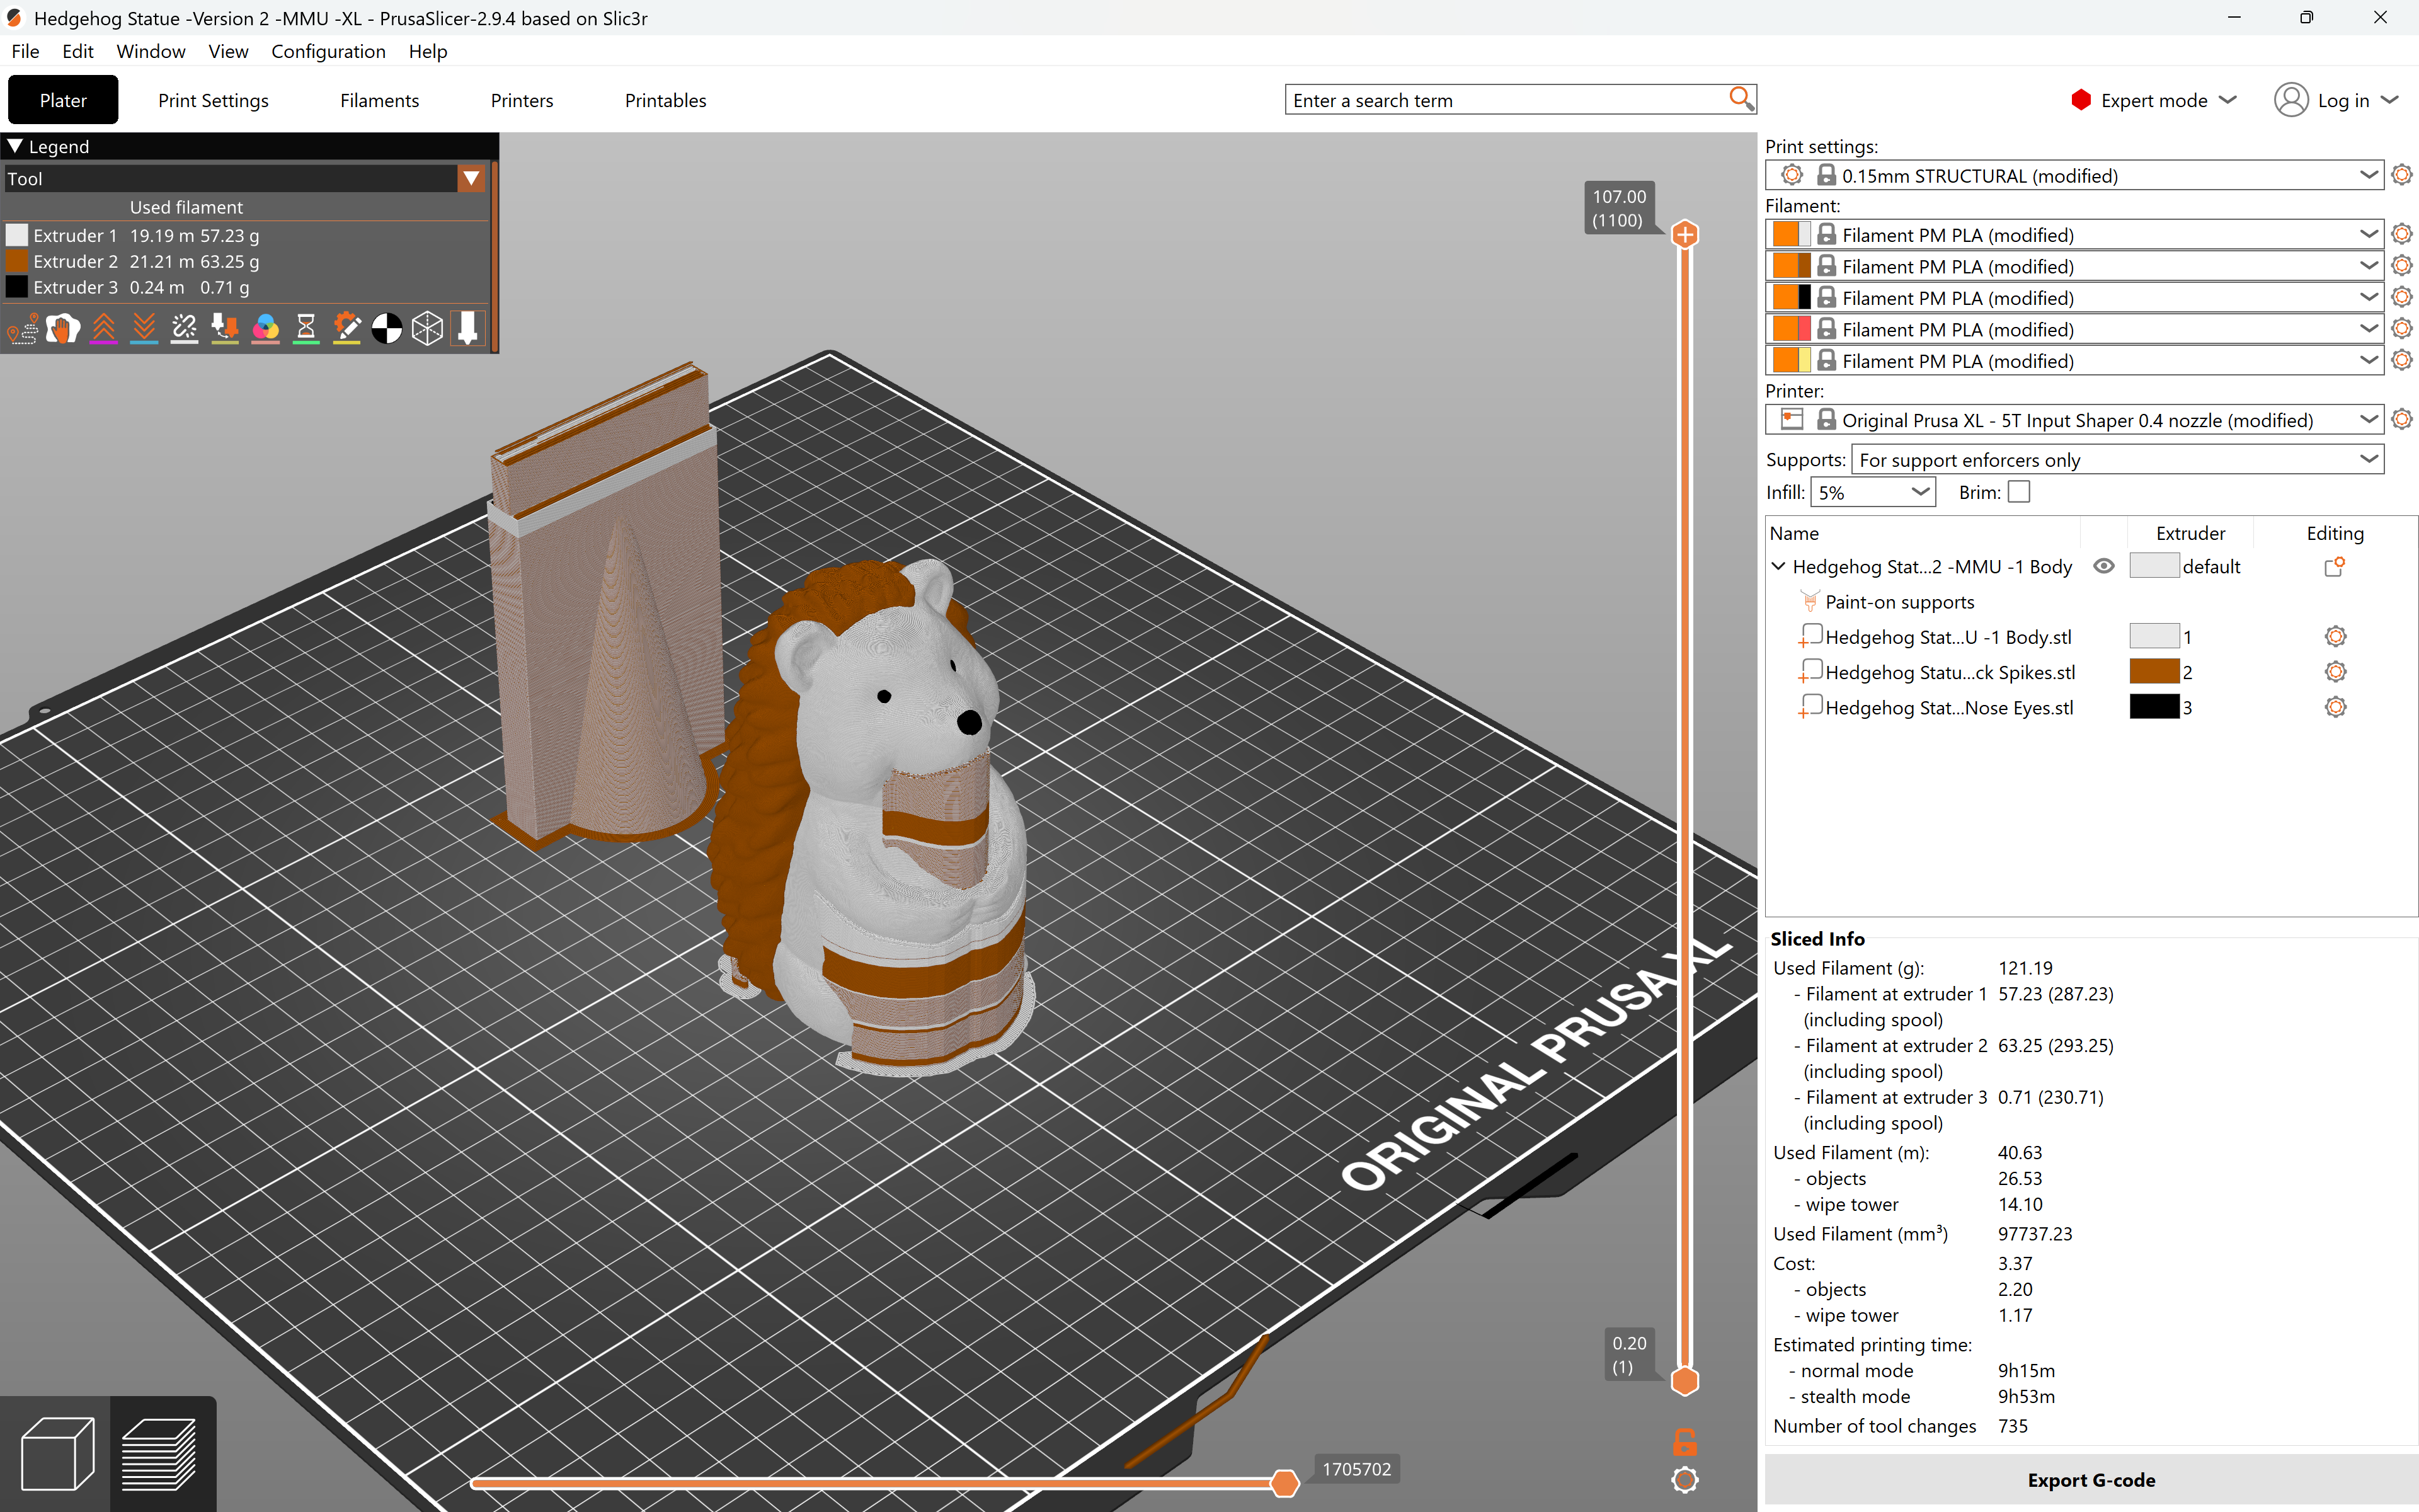Image resolution: width=2419 pixels, height=1512 pixels.
Task: Click user account avatar icon
Action: point(2290,100)
